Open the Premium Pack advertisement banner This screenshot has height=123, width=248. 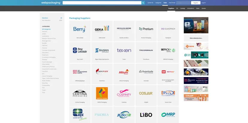196,72
